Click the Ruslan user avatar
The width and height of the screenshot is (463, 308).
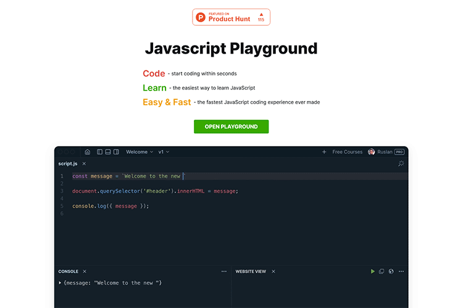pyautogui.click(x=372, y=152)
